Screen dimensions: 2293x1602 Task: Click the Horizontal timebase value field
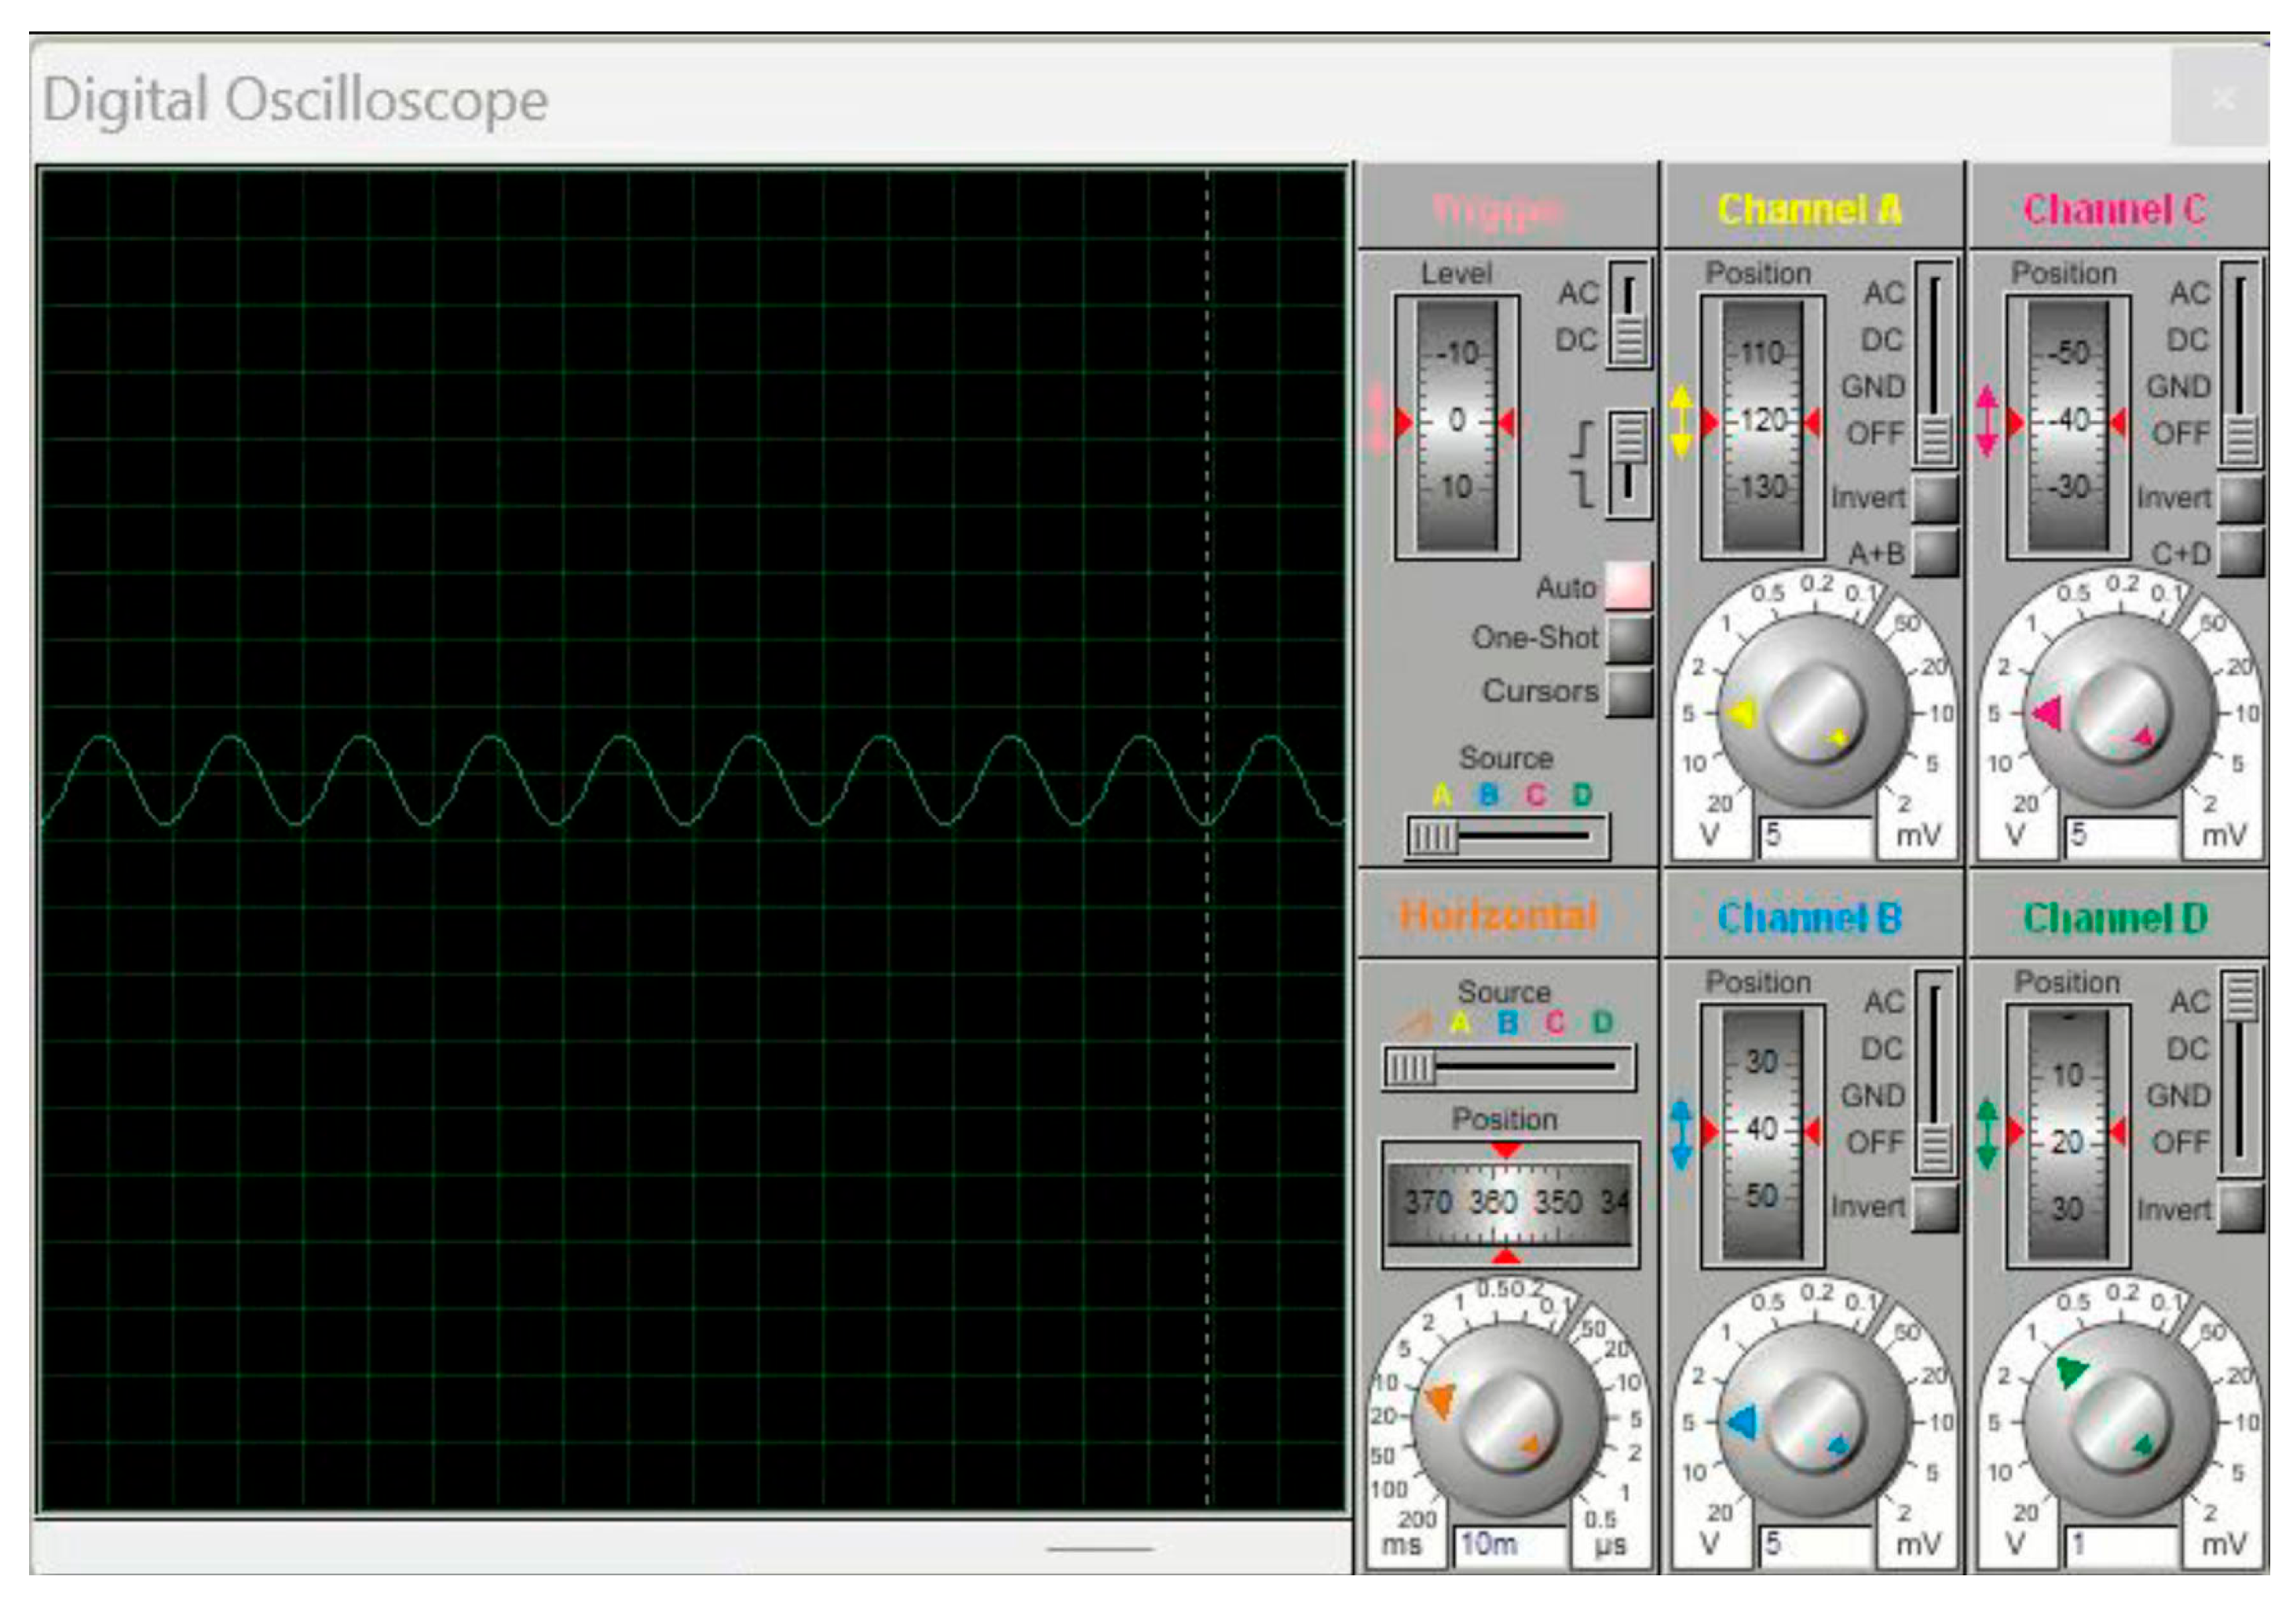(1509, 1545)
